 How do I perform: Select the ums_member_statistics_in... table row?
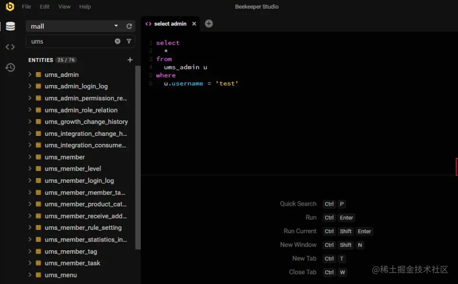click(x=80, y=239)
